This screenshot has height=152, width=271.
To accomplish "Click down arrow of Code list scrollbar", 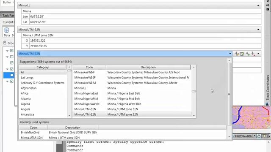I will click(x=194, y=116).
